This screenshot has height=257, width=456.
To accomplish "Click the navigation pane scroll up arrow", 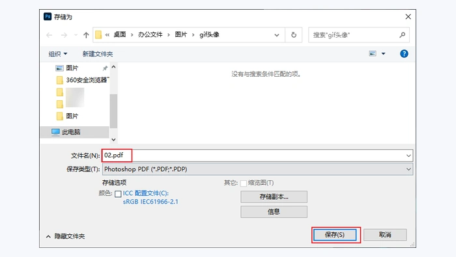I will tap(114, 67).
